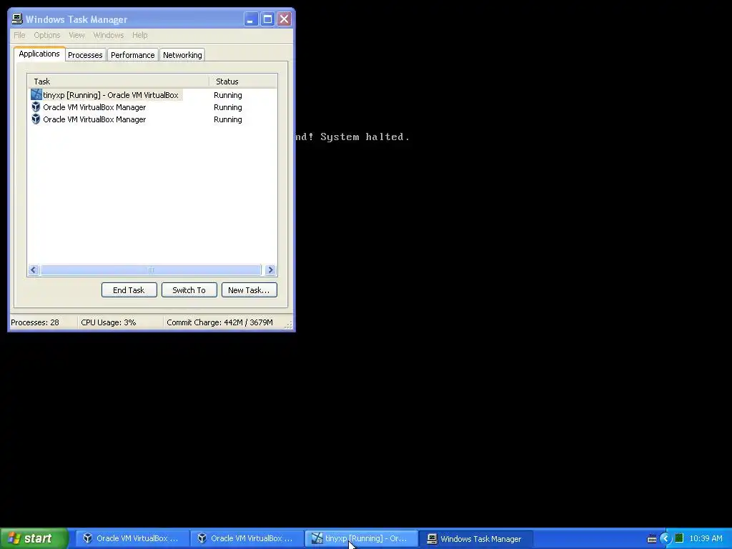Select the tinyxp VirtualBox task icon
The width and height of the screenshot is (732, 549).
point(36,95)
